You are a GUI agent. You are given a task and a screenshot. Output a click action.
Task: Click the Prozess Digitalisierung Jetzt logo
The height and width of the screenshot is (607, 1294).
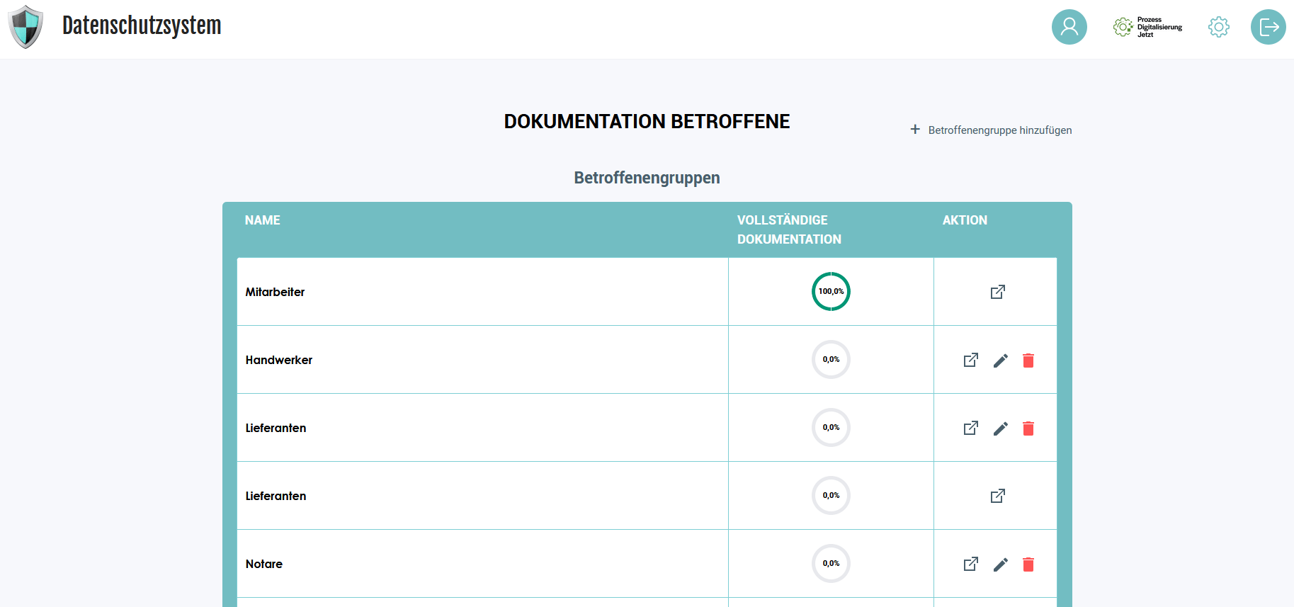[x=1147, y=27]
